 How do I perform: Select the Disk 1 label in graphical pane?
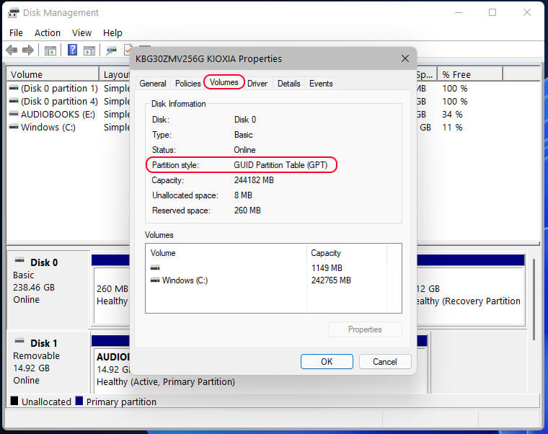44,343
